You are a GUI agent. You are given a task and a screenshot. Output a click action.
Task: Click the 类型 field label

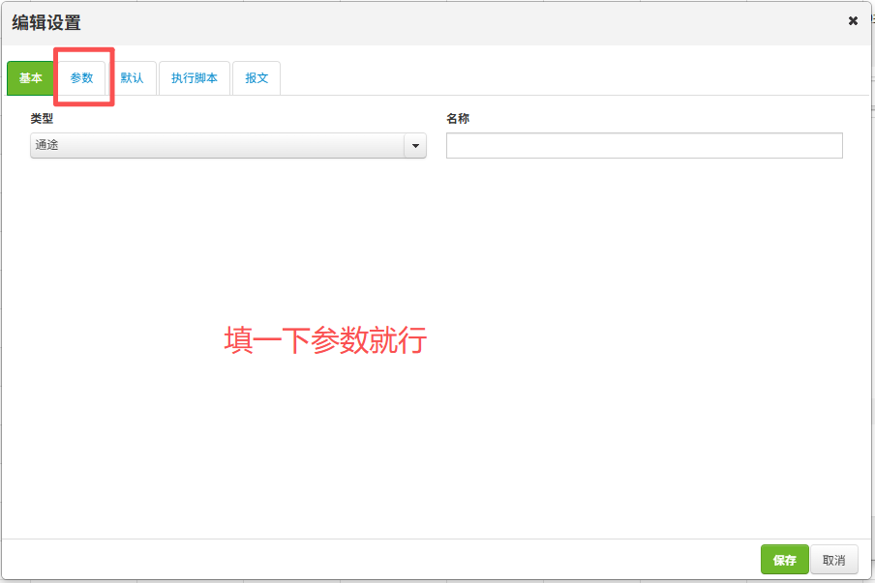[42, 119]
